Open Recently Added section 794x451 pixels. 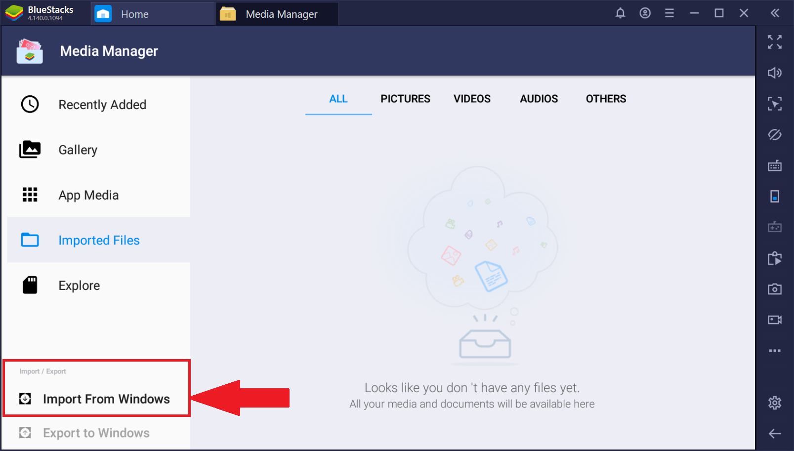coord(99,105)
